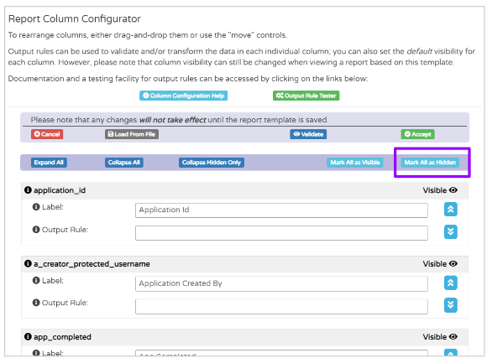
Task: Click Output Rule field for application_id
Action: 281,233
